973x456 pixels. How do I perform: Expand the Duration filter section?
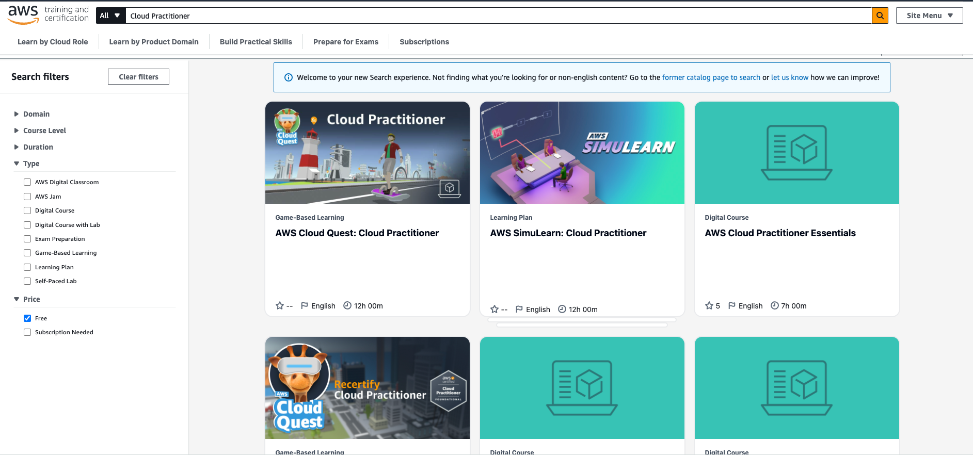(33, 147)
